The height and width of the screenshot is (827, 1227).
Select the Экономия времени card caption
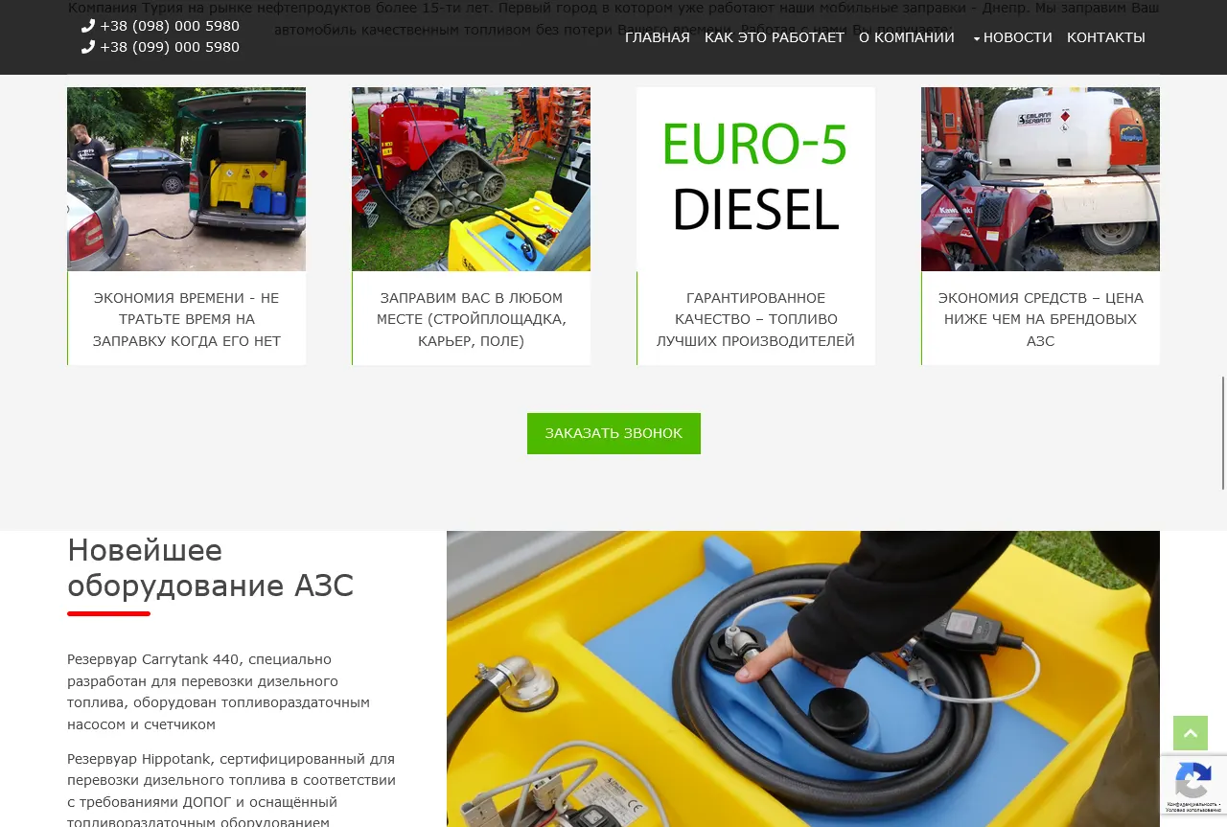click(x=186, y=319)
